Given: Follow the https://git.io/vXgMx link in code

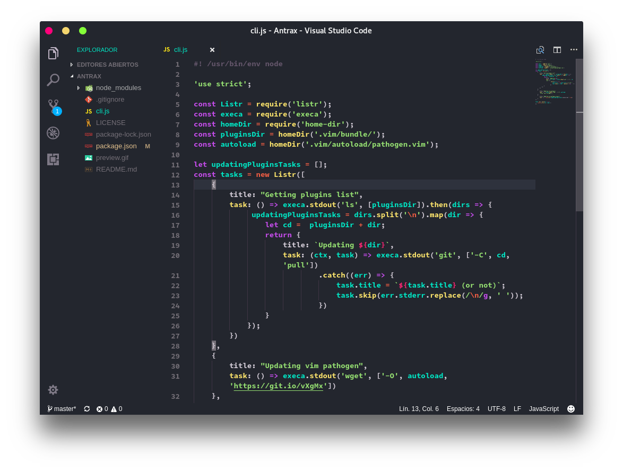Looking at the screenshot, I should point(278,386).
